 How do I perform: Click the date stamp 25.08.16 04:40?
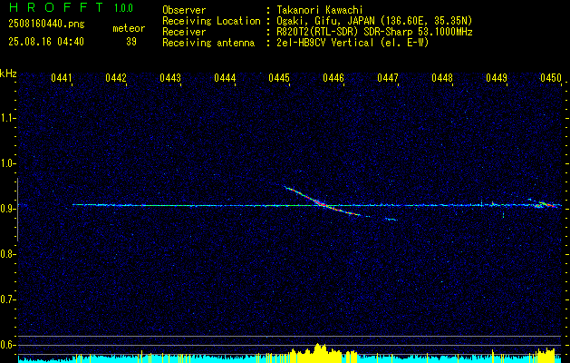click(46, 42)
